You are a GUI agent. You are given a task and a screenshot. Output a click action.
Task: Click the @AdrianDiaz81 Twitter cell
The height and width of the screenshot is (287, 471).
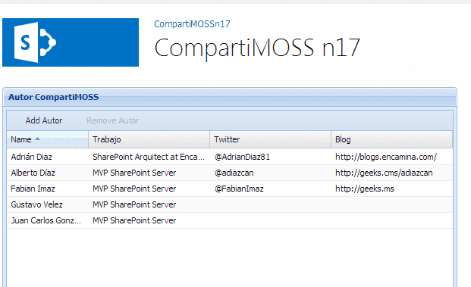242,157
